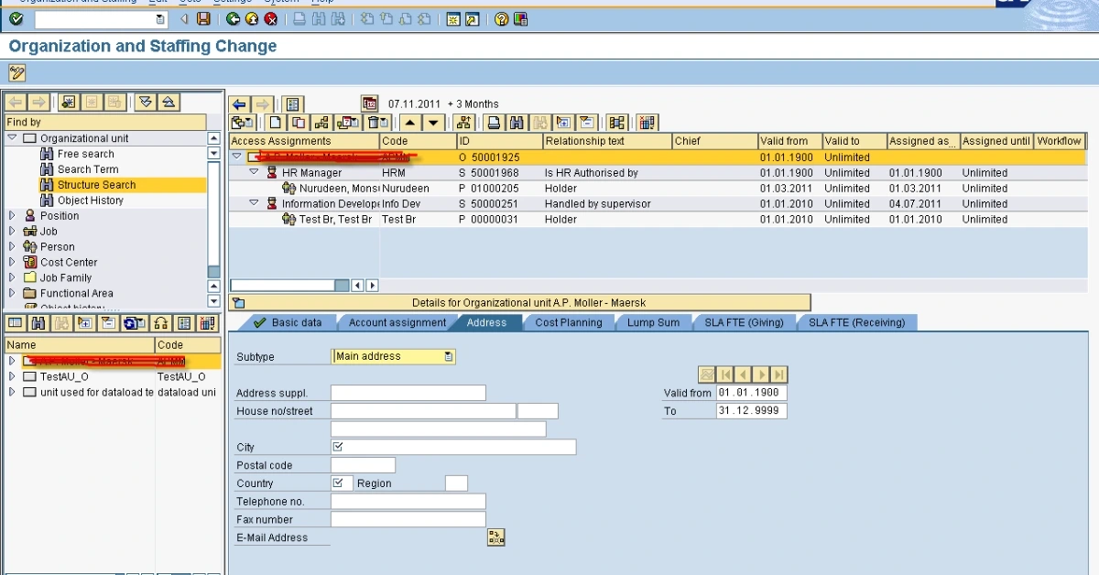Click the green Enter checkmark icon

pyautogui.click(x=16, y=18)
